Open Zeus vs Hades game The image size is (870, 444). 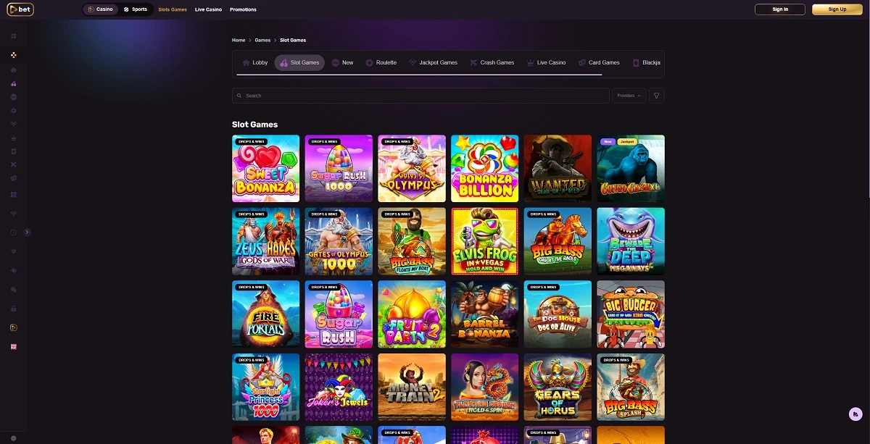(x=265, y=241)
